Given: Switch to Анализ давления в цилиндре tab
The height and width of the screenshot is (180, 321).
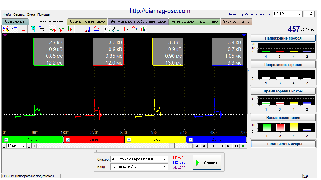Looking at the screenshot, I should (195, 22).
